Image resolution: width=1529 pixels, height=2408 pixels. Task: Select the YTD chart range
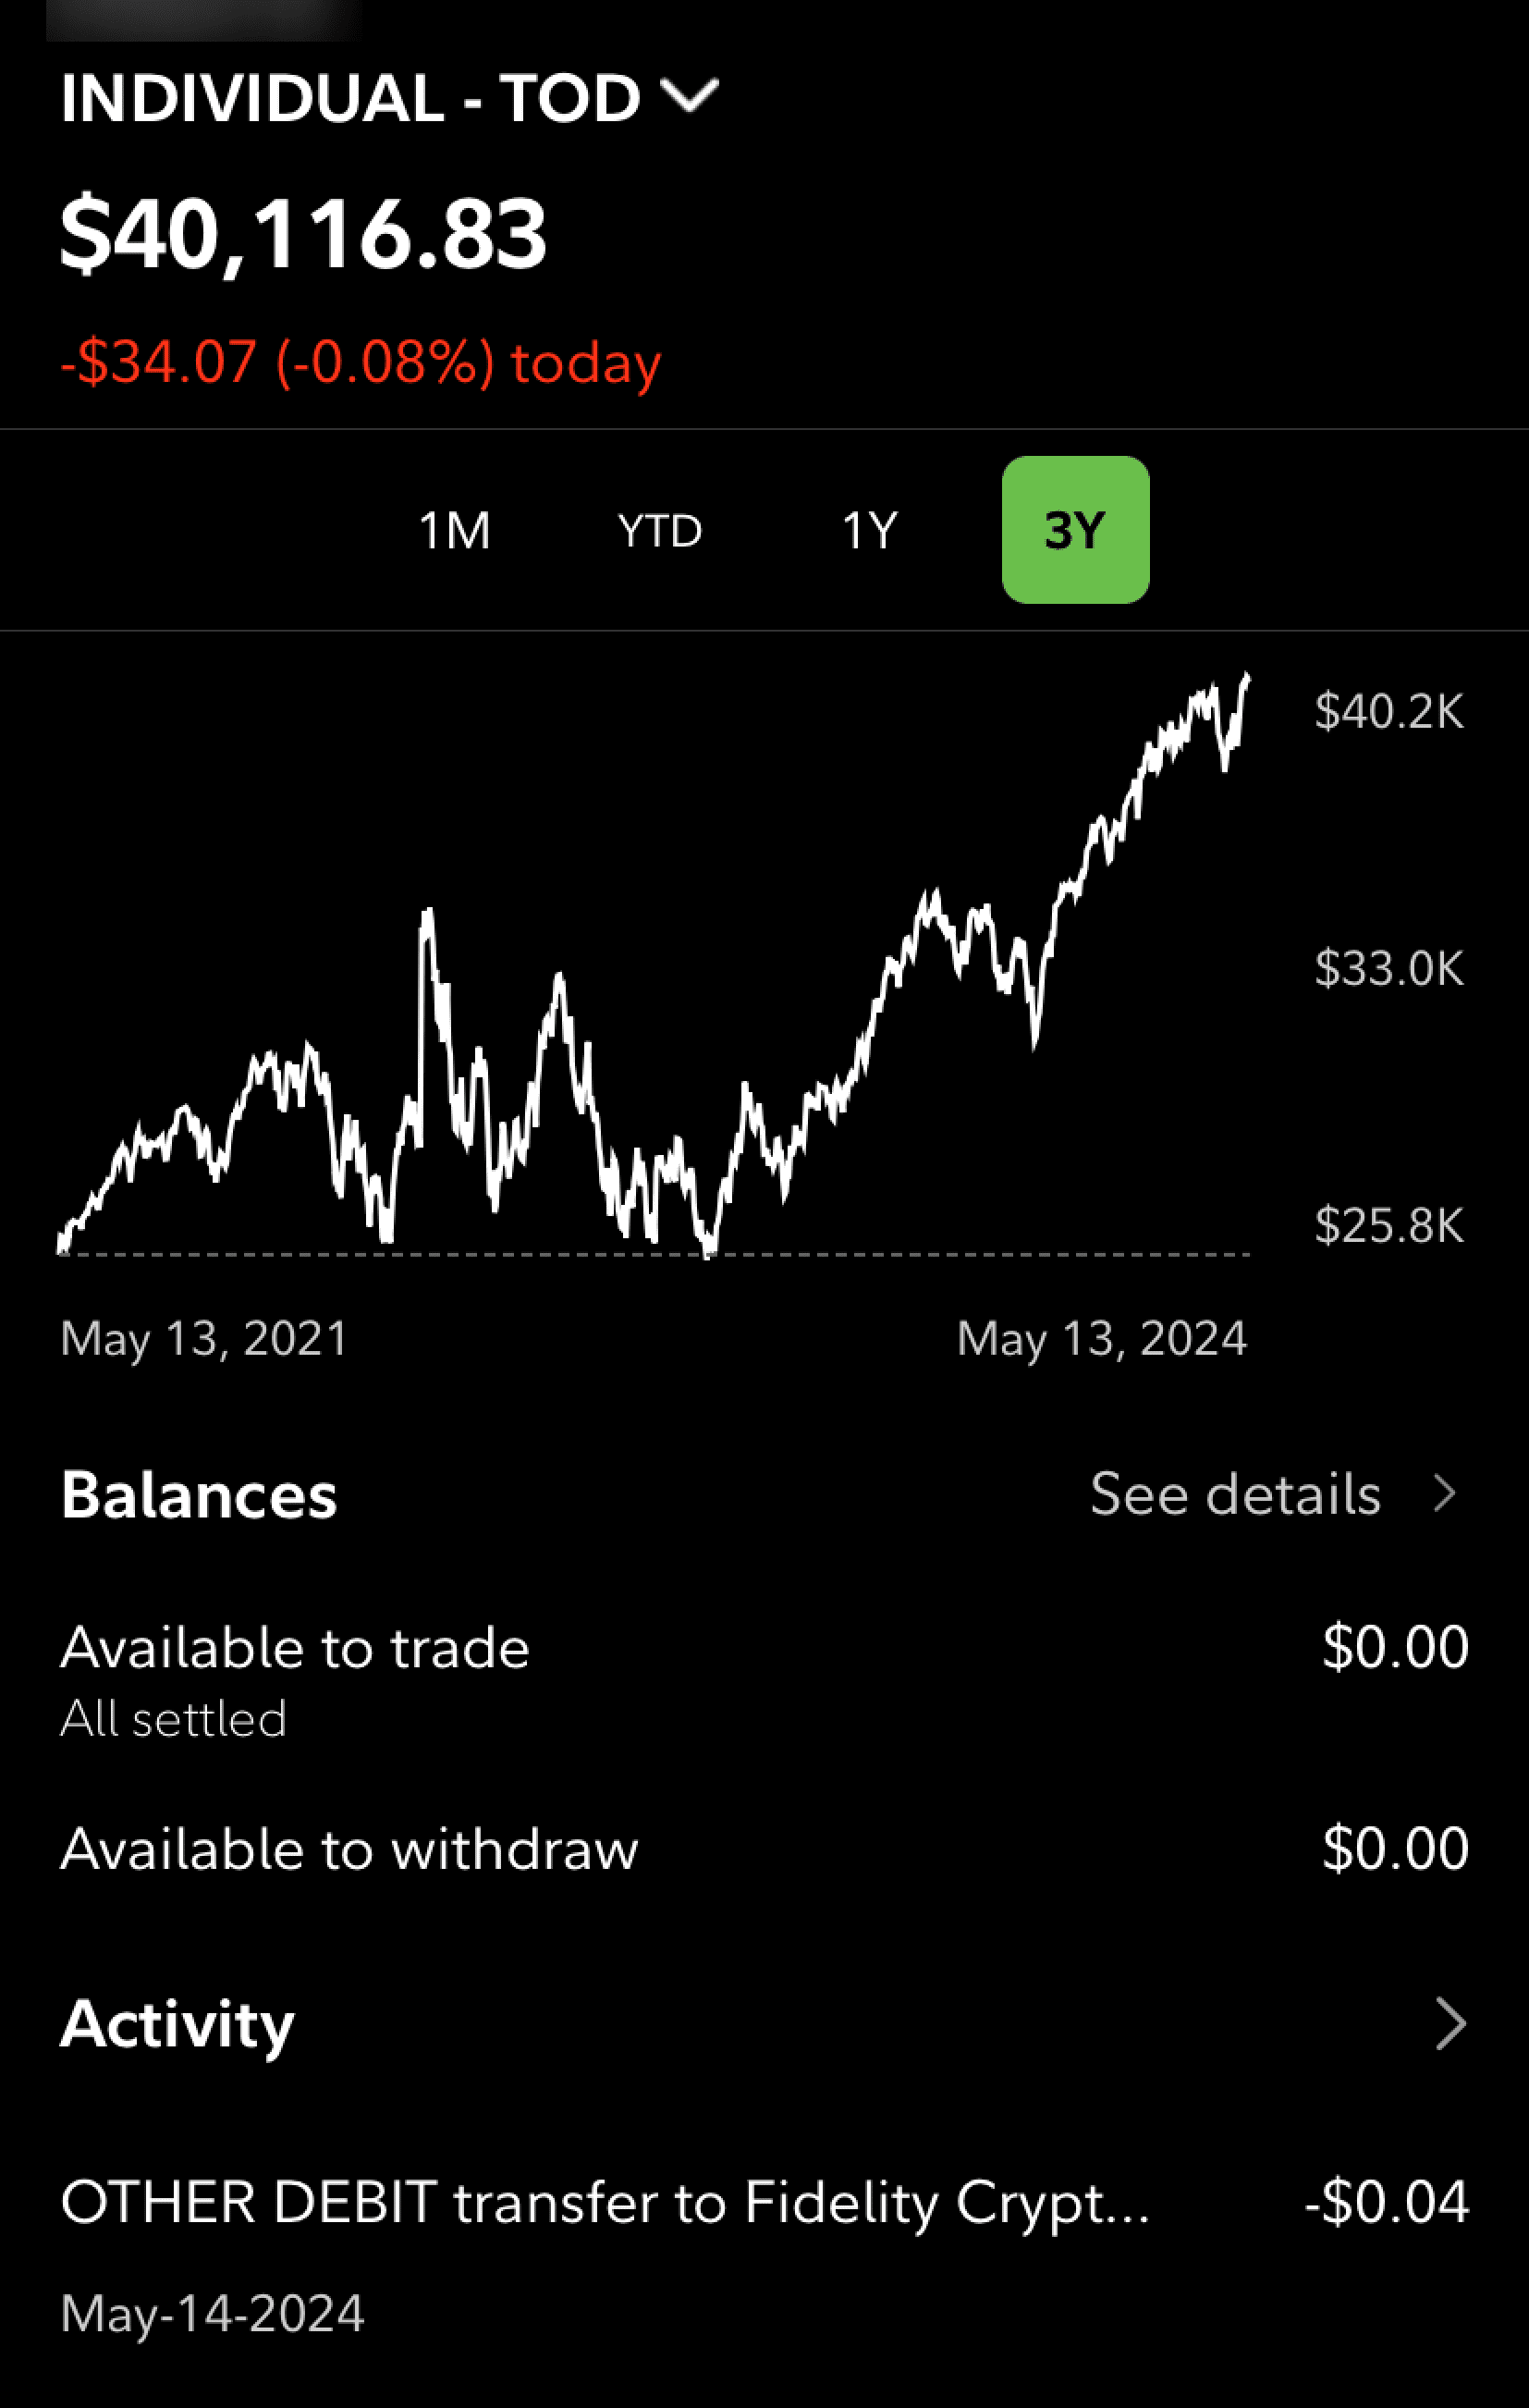pyautogui.click(x=659, y=530)
